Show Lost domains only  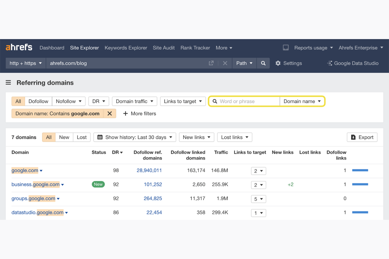[82, 137]
